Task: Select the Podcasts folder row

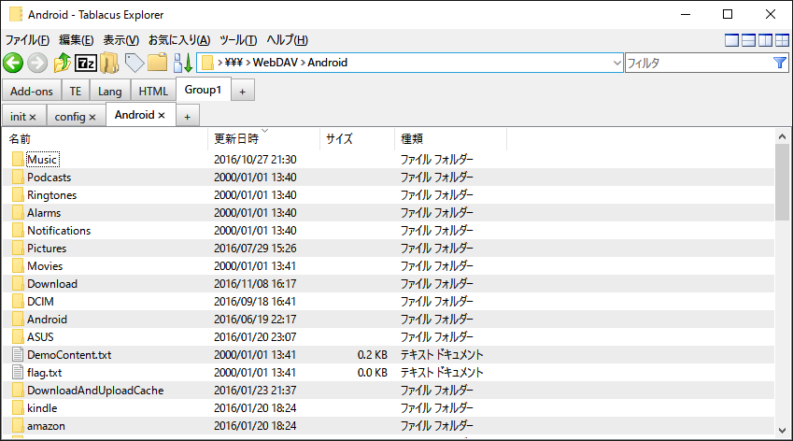Action: click(x=389, y=178)
